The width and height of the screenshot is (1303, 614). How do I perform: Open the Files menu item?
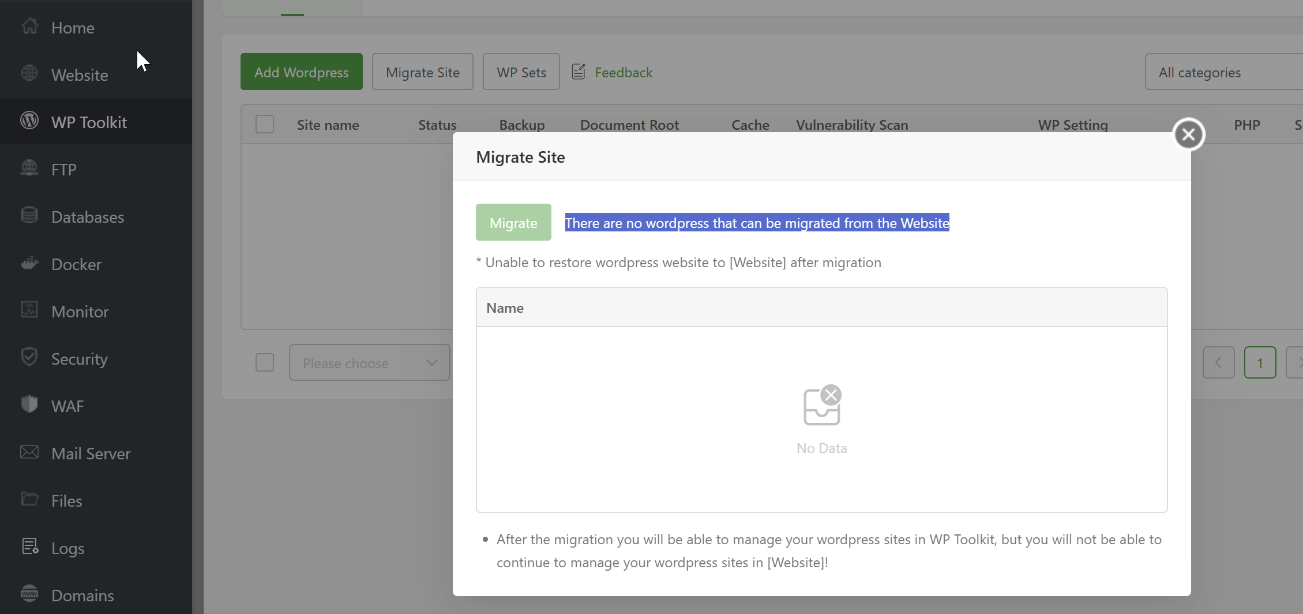66,501
